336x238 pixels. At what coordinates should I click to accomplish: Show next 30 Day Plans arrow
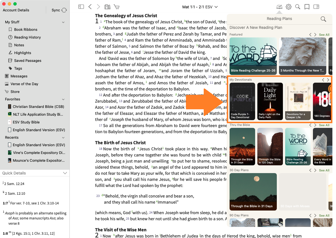[315, 170]
